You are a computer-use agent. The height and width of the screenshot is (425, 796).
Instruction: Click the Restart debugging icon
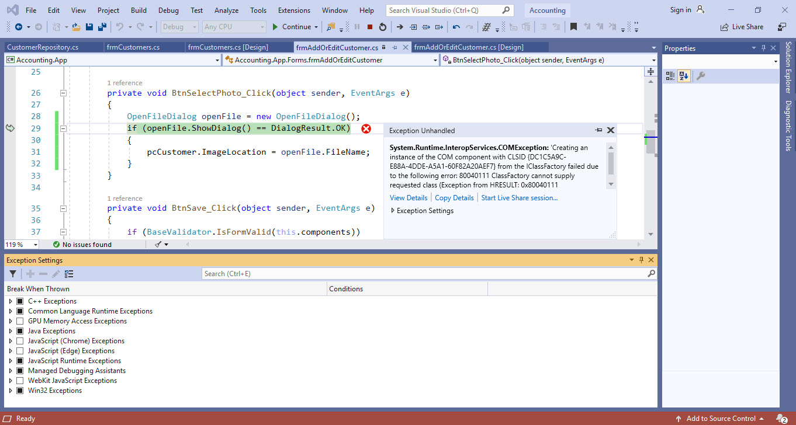pos(383,27)
